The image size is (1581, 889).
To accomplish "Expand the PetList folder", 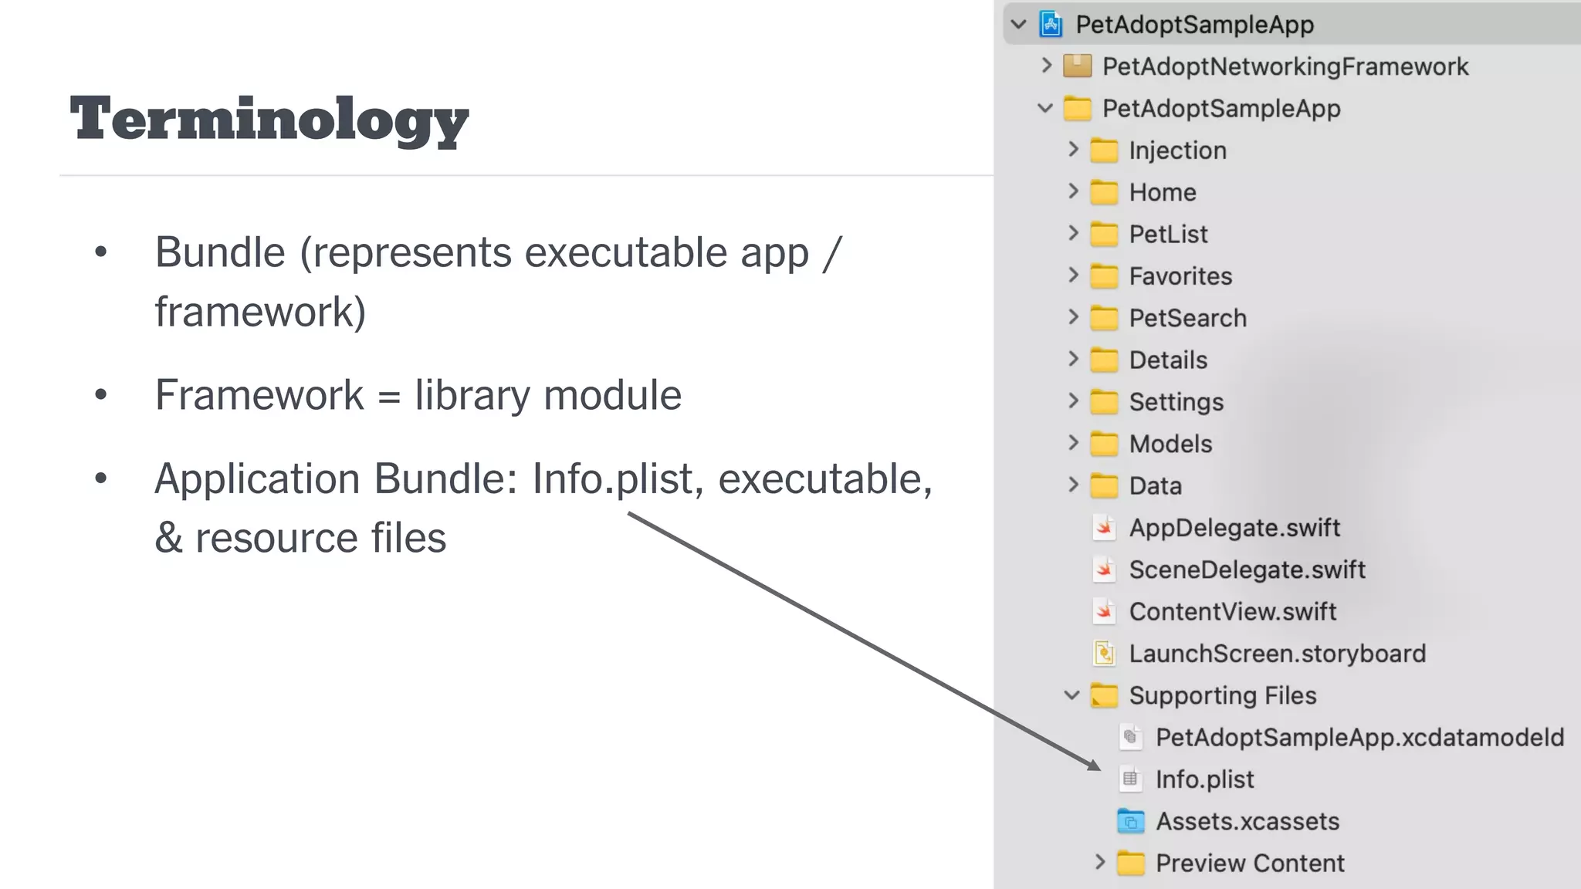I will pos(1073,232).
